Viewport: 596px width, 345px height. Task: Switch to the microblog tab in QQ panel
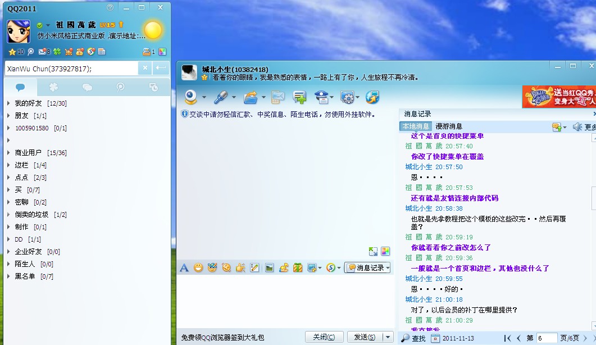pos(121,88)
